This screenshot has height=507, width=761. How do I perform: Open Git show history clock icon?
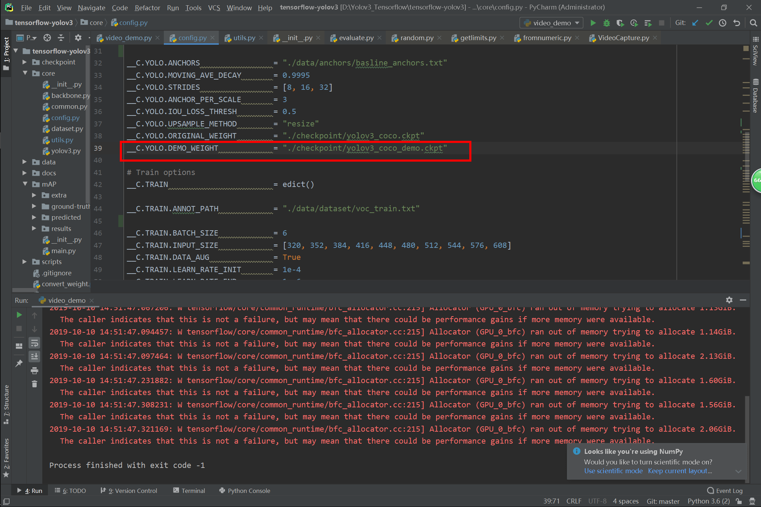click(x=723, y=23)
